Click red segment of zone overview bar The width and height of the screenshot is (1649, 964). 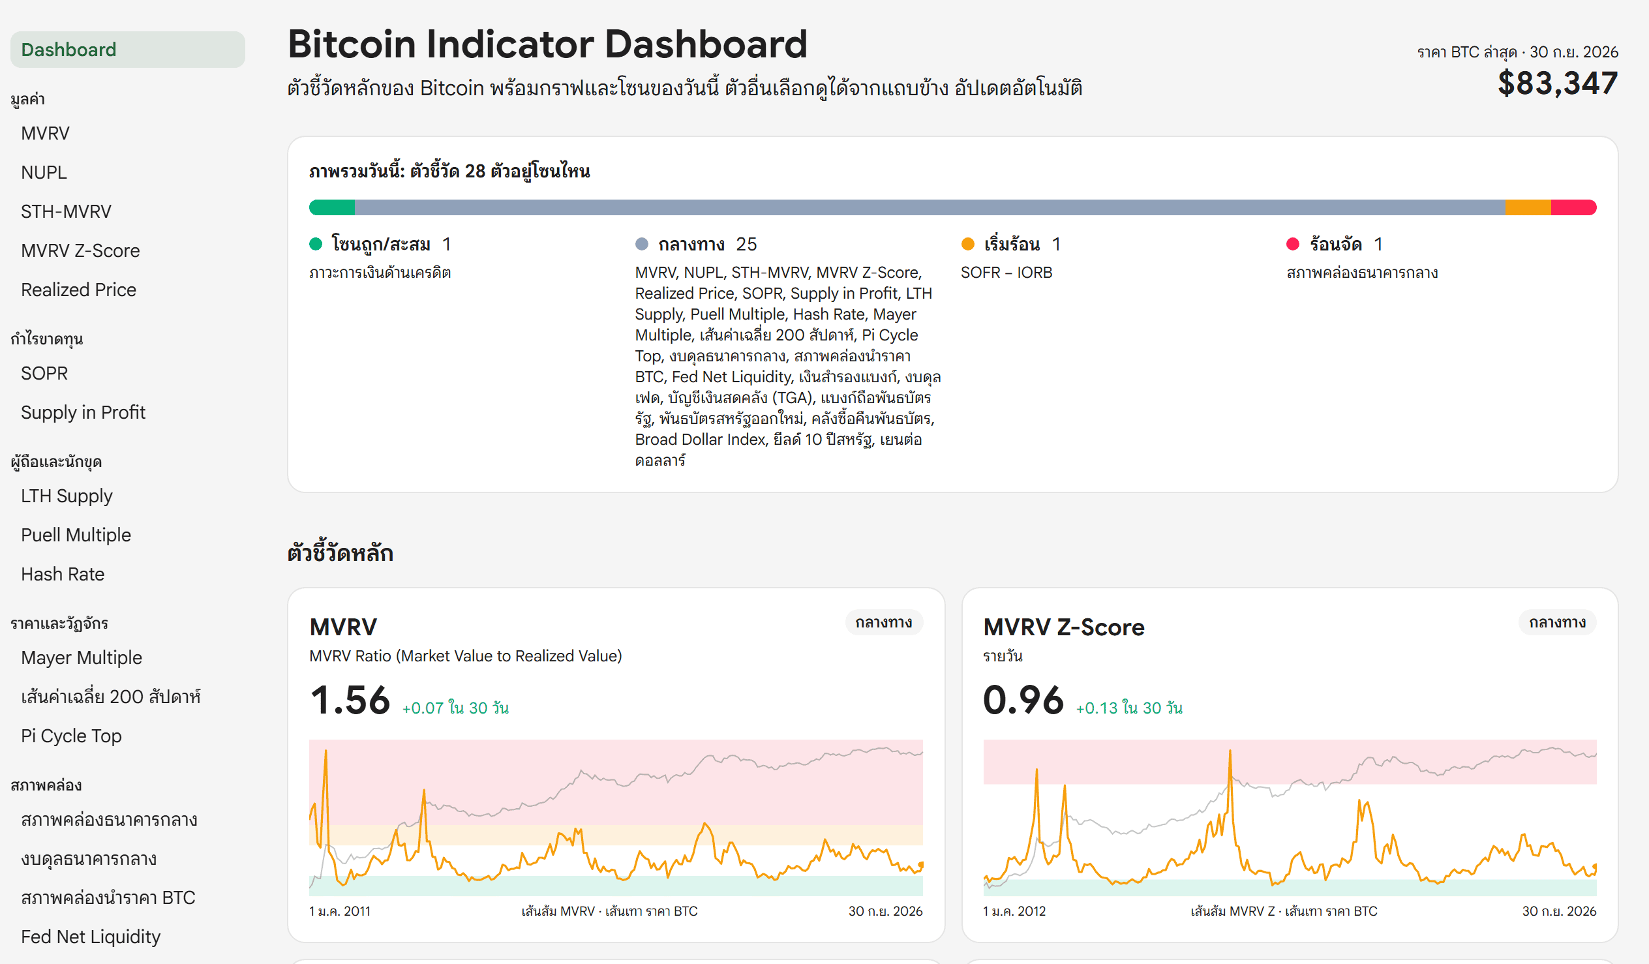tap(1574, 207)
